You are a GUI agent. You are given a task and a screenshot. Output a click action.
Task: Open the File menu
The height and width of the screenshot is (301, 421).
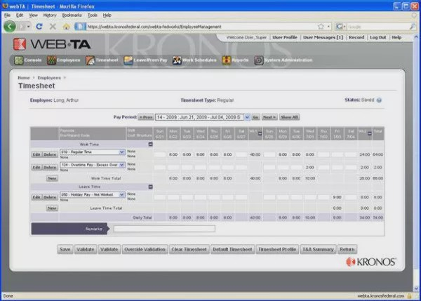(x=7, y=15)
